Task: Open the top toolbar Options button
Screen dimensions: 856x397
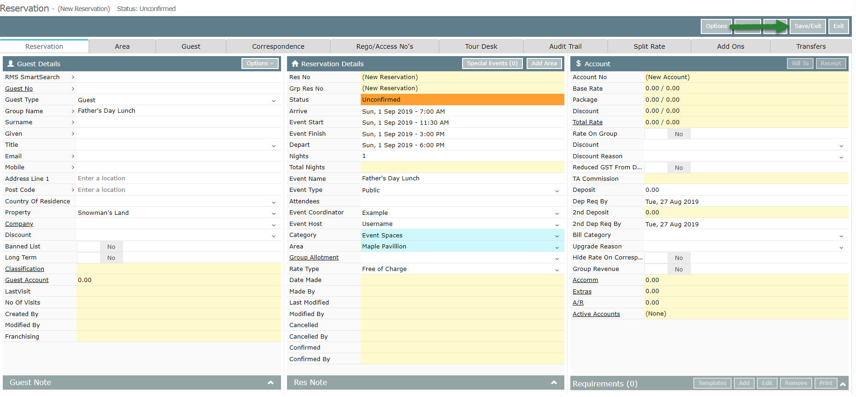Action: (x=716, y=26)
